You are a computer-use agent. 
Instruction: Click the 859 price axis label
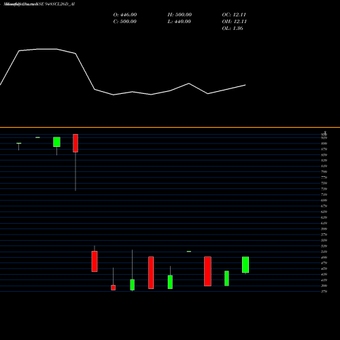[x=324, y=155]
